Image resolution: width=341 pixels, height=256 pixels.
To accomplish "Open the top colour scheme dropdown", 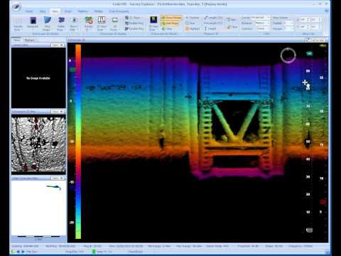I will [260, 18].
